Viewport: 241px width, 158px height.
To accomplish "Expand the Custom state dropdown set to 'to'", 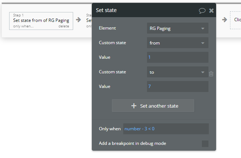I will [x=177, y=72].
